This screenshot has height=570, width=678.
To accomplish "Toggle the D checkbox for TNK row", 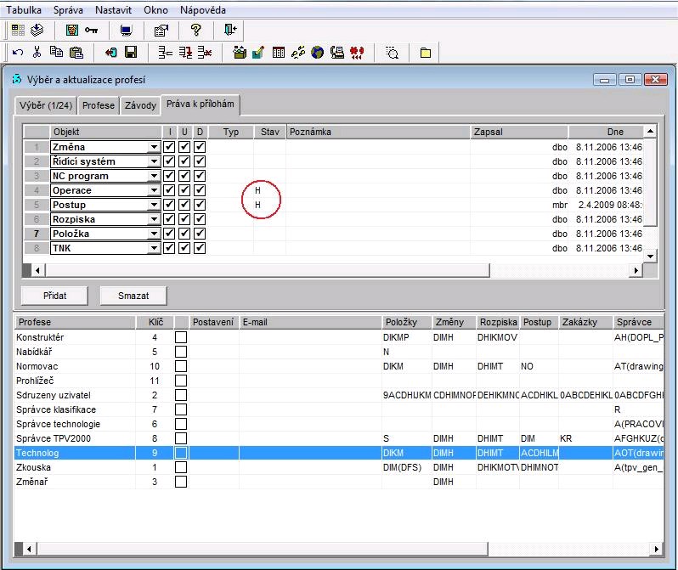I will (200, 248).
